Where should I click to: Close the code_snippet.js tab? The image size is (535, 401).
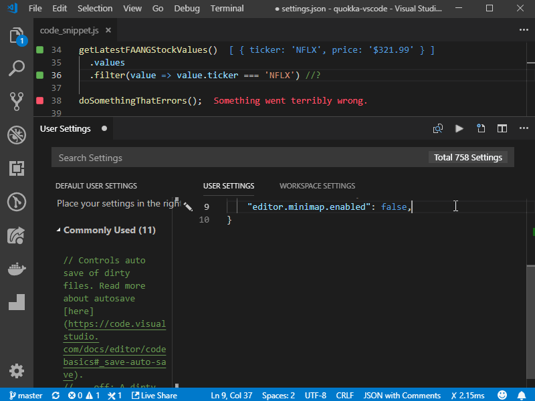pos(108,30)
